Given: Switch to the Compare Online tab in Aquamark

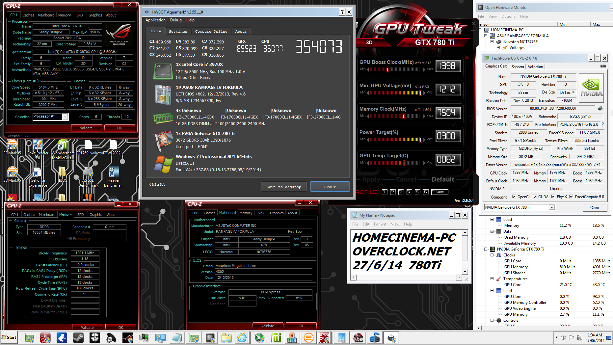Looking at the screenshot, I should (x=211, y=31).
